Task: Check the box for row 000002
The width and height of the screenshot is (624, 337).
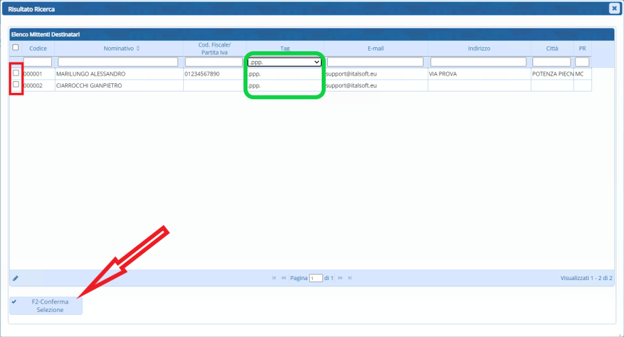Action: (16, 85)
